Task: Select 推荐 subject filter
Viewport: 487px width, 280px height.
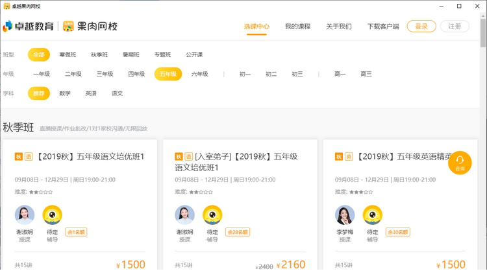Action: pos(39,93)
